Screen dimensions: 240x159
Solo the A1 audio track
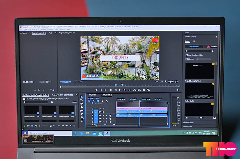107,116
